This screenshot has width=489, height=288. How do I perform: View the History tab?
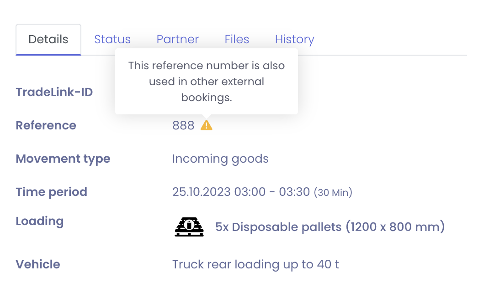[x=294, y=40]
